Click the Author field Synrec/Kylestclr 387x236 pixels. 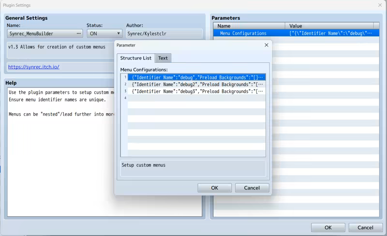[x=164, y=34]
